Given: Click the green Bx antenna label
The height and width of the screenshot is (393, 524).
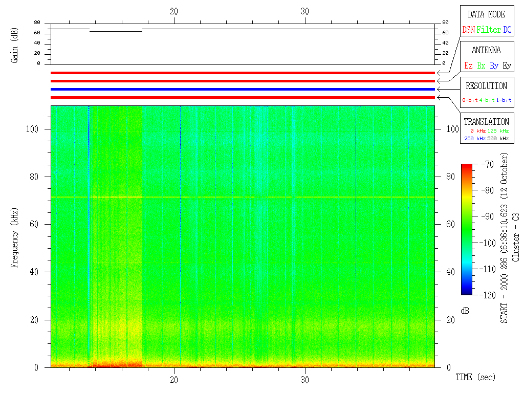Looking at the screenshot, I should pos(481,66).
